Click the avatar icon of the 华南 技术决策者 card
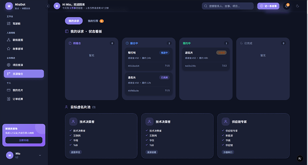Image resolution: width=308 pixels, height=165 pixels. [73, 121]
